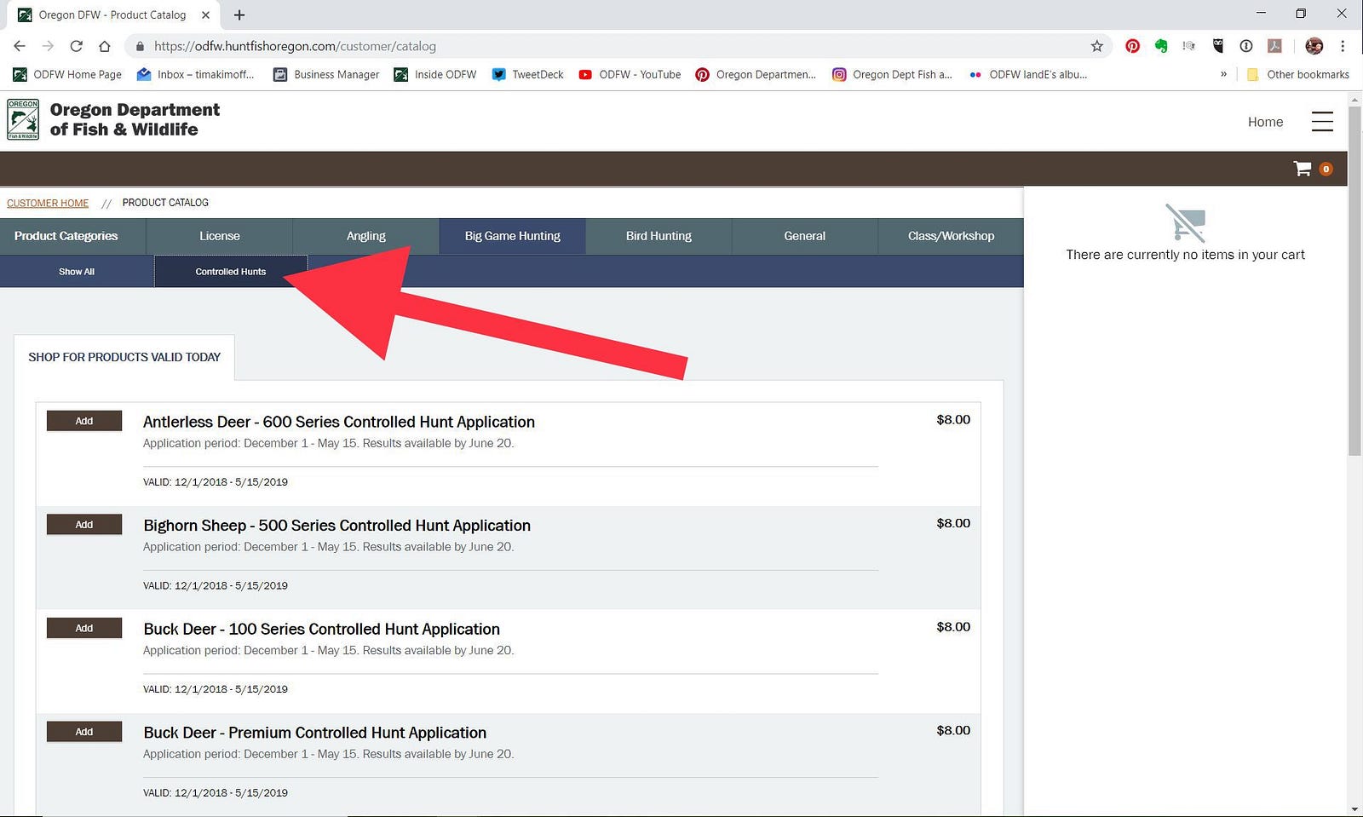The image size is (1363, 817).
Task: Click Buck Deer - Premium title
Action: (315, 733)
